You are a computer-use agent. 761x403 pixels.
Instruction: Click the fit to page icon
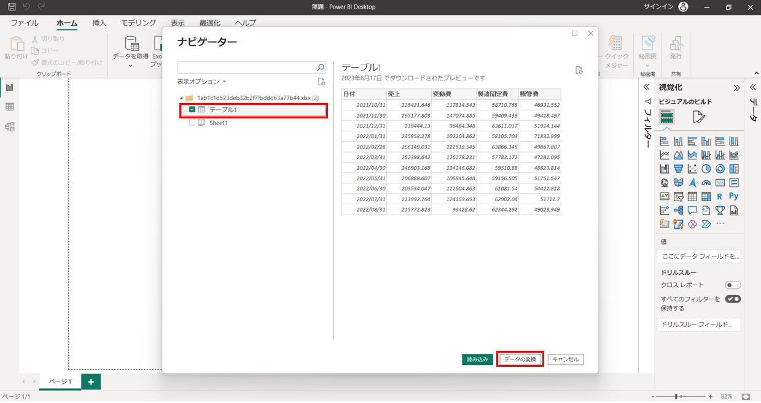[x=746, y=397]
